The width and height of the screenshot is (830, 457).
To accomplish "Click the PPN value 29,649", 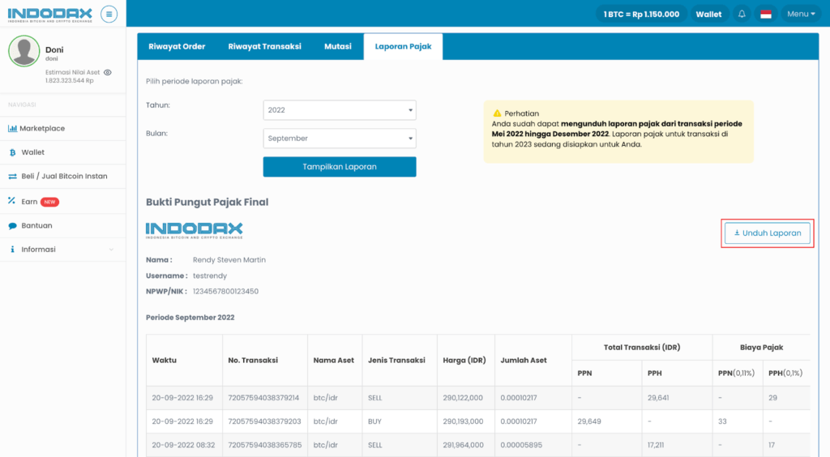I will [x=589, y=421].
